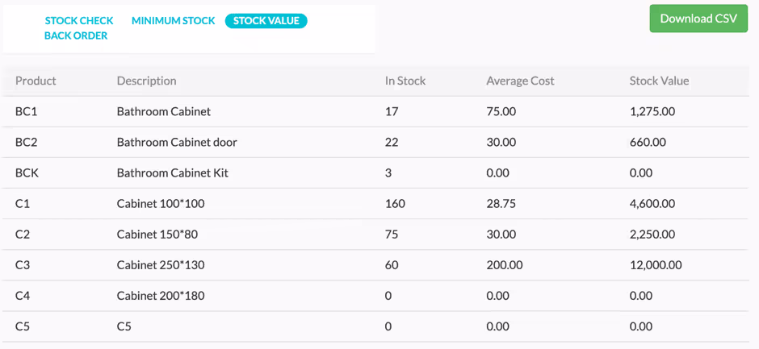Click stock value 1,275.00
Image resolution: width=759 pixels, height=349 pixels.
[x=652, y=112]
